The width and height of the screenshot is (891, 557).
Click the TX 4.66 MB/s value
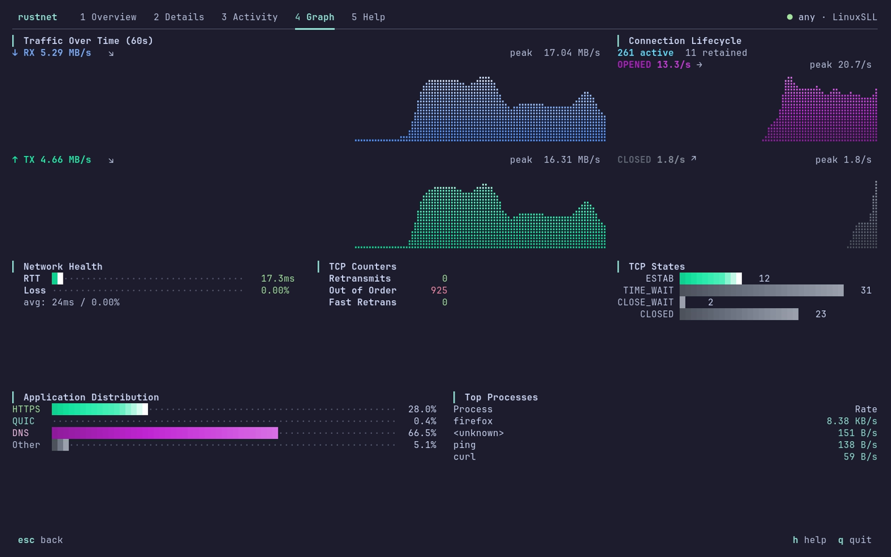pos(57,160)
